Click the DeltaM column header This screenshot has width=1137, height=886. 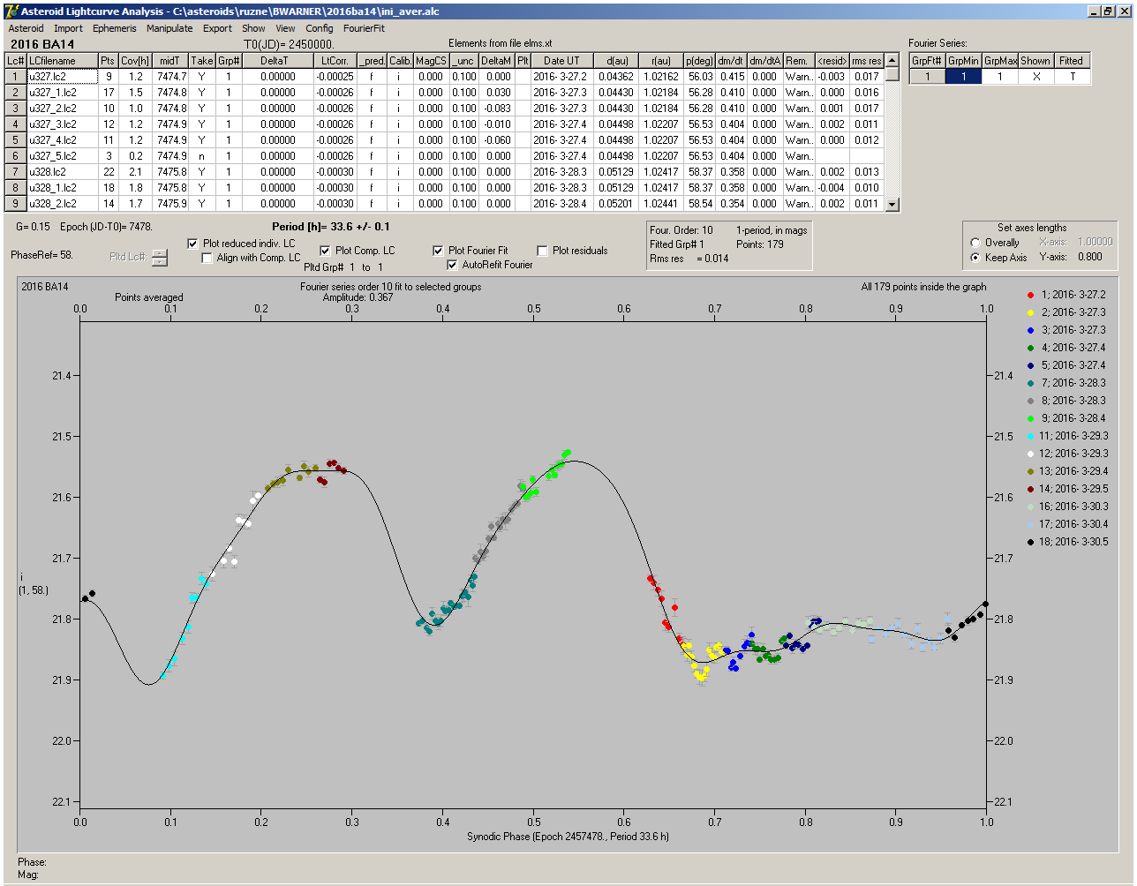pos(497,61)
